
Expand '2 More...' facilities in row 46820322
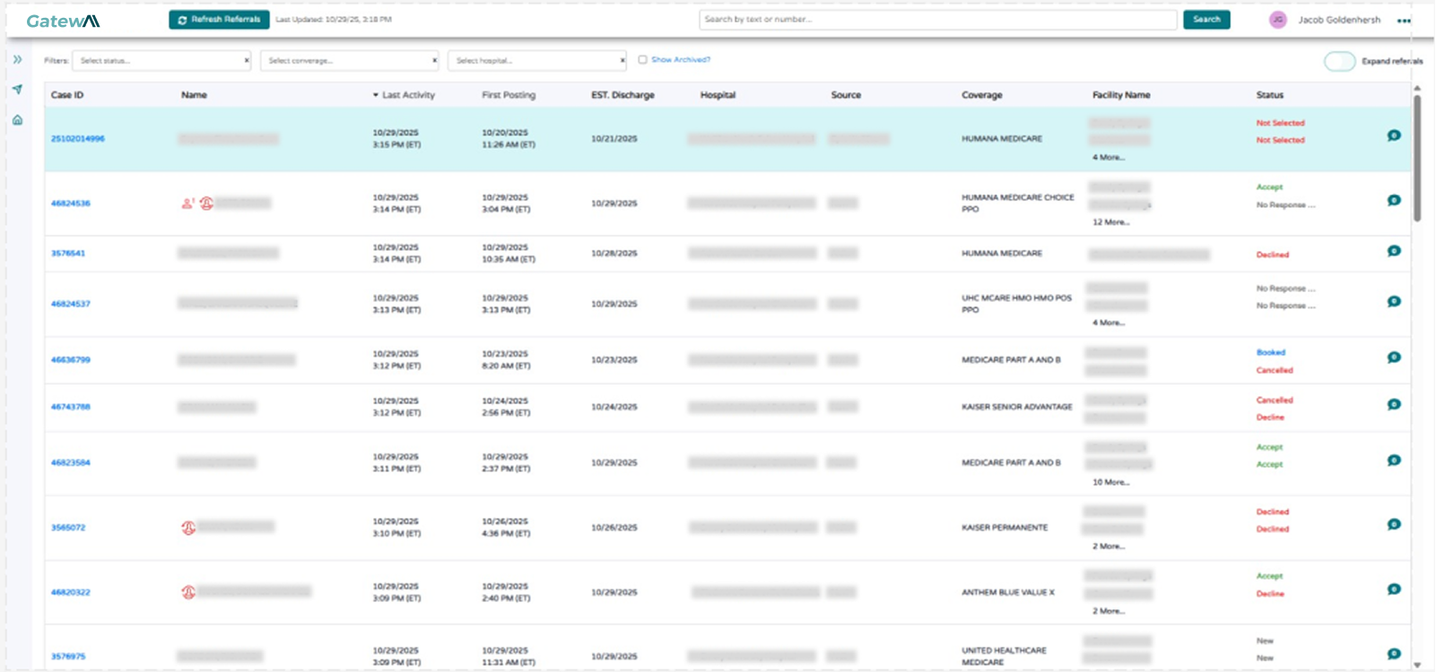coord(1109,611)
